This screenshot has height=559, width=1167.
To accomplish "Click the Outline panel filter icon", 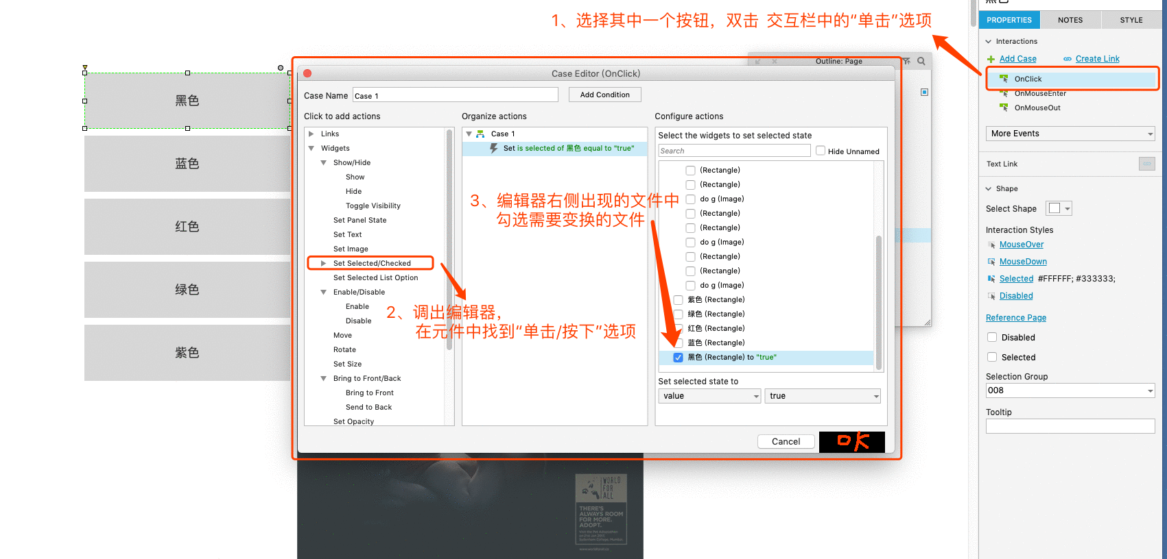I will 906,61.
